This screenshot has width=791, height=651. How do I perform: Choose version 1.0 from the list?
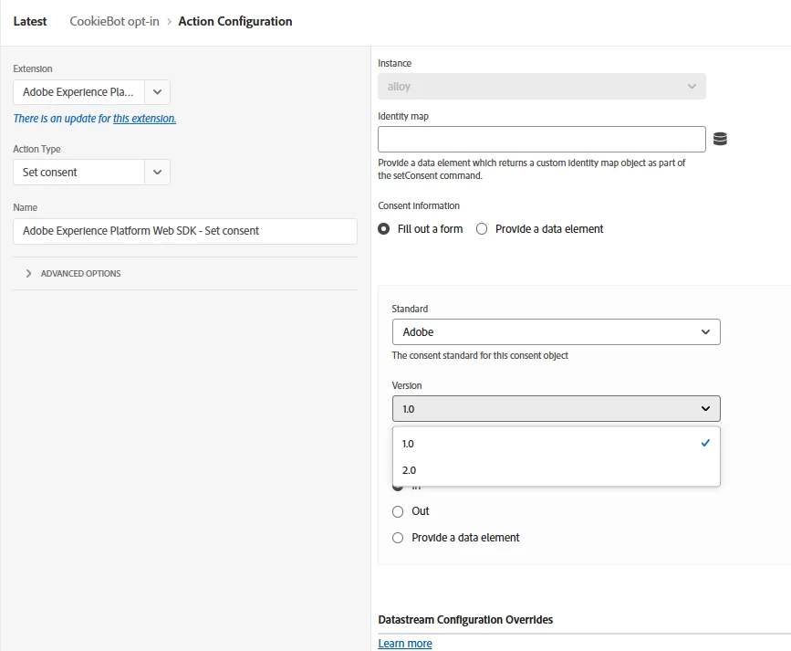pyautogui.click(x=556, y=444)
